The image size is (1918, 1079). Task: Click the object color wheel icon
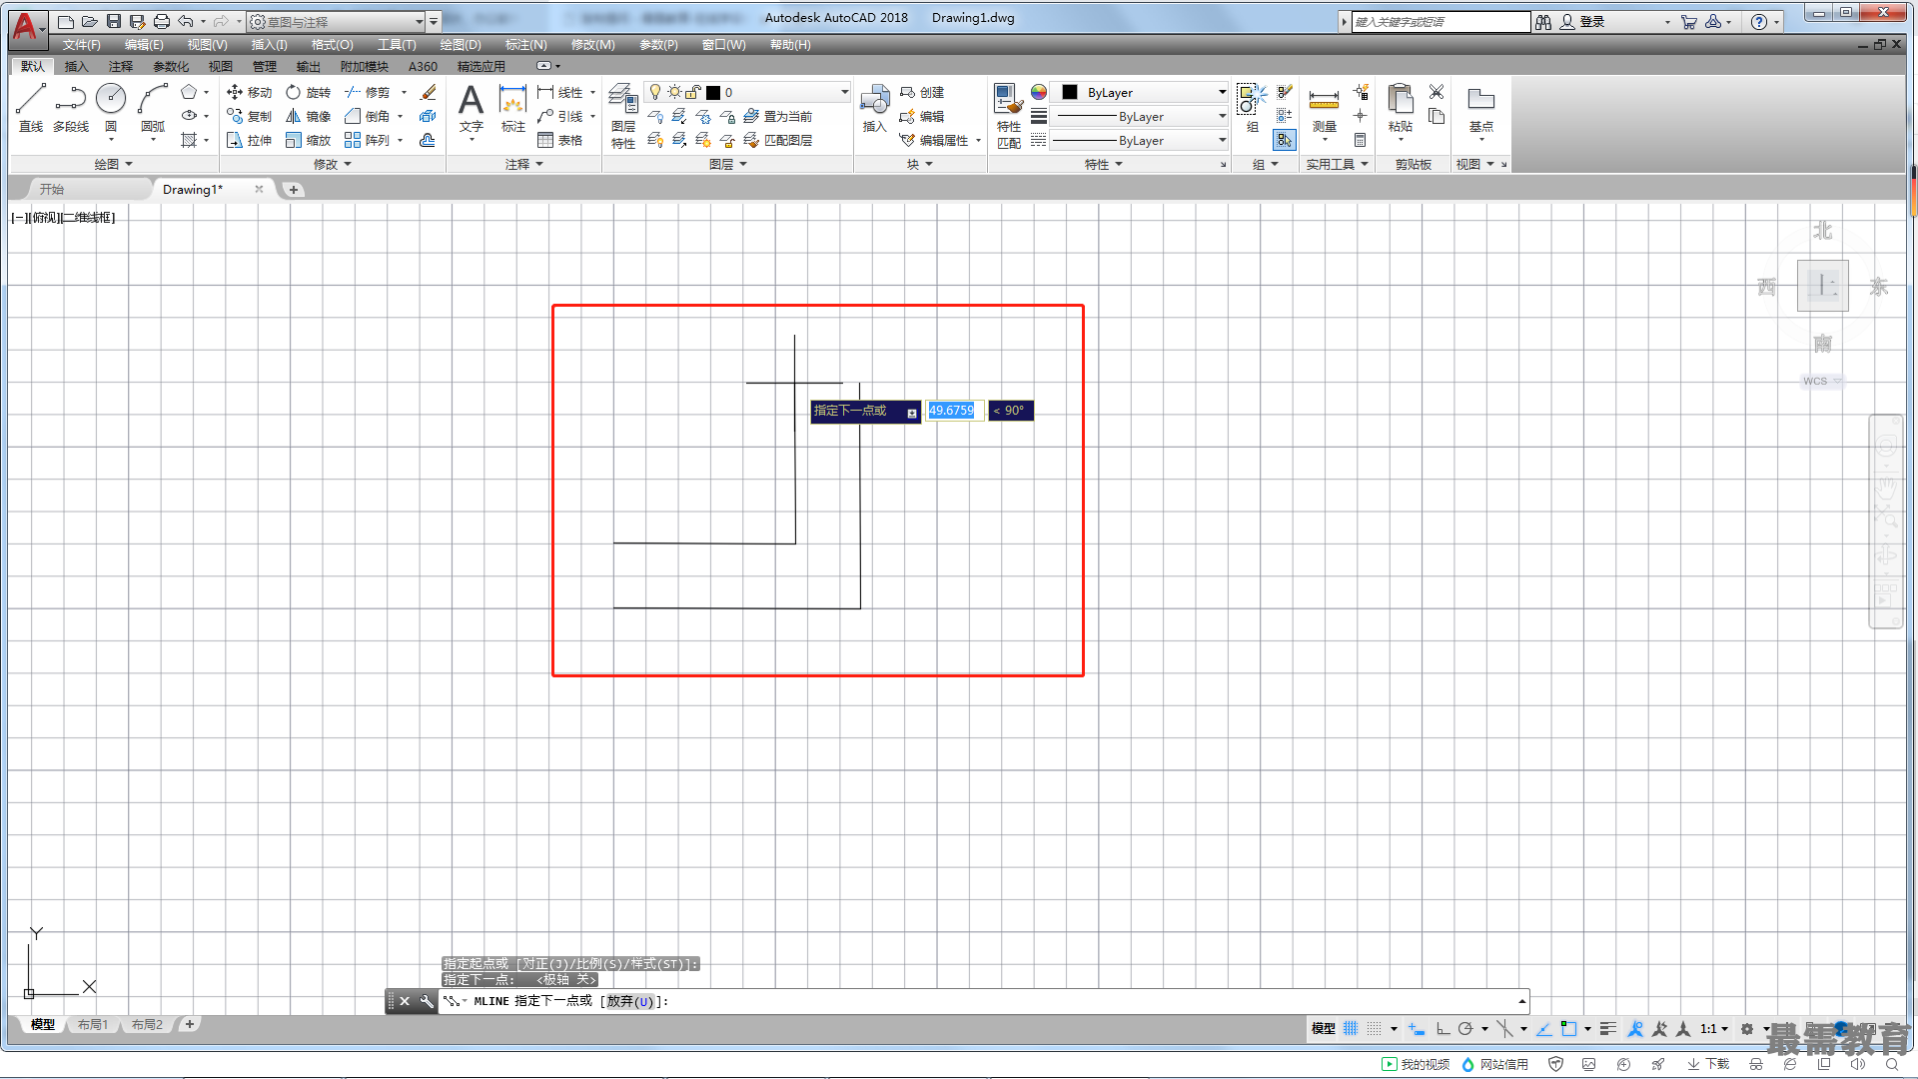[x=1039, y=92]
